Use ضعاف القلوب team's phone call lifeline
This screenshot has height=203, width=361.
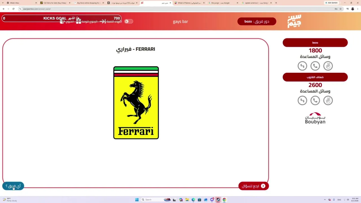pyautogui.click(x=315, y=100)
